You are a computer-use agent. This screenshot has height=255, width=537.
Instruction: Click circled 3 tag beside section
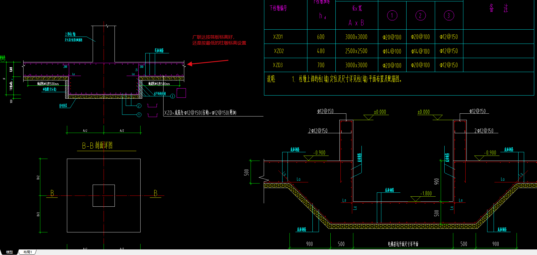pos(172,96)
